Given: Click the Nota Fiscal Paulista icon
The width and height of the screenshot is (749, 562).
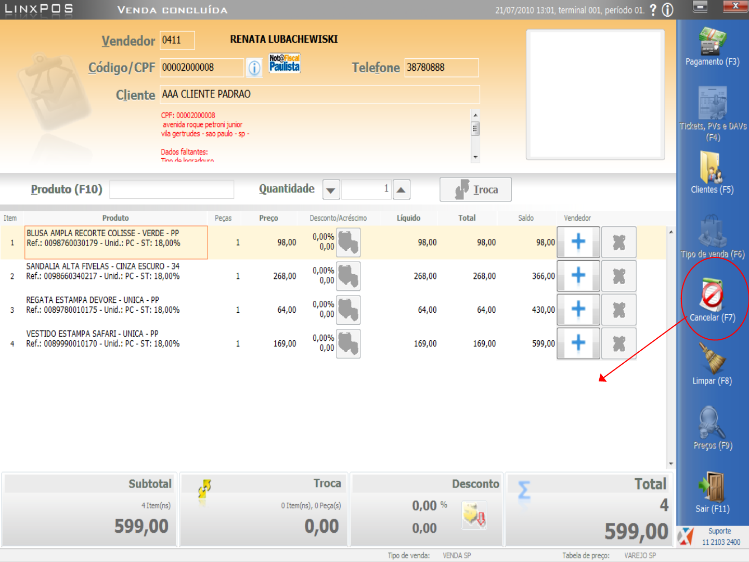Looking at the screenshot, I should [x=285, y=63].
